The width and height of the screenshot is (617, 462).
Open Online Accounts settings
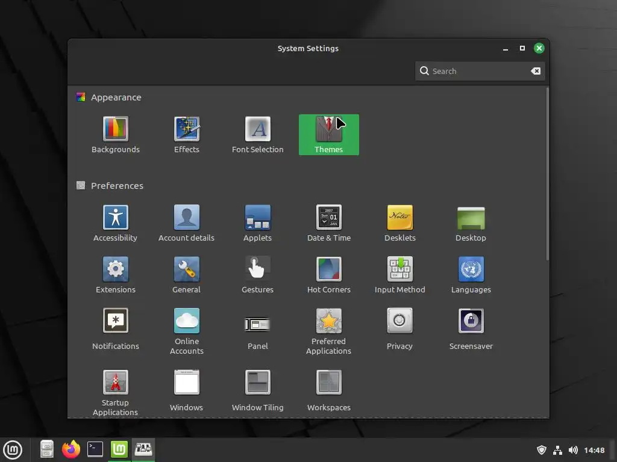[x=187, y=331]
